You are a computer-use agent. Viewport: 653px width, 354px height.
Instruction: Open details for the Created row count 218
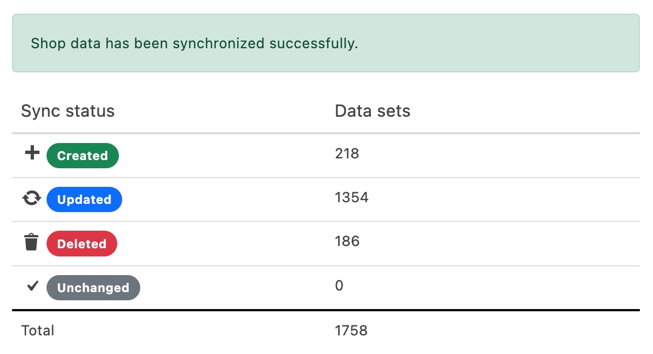(347, 154)
